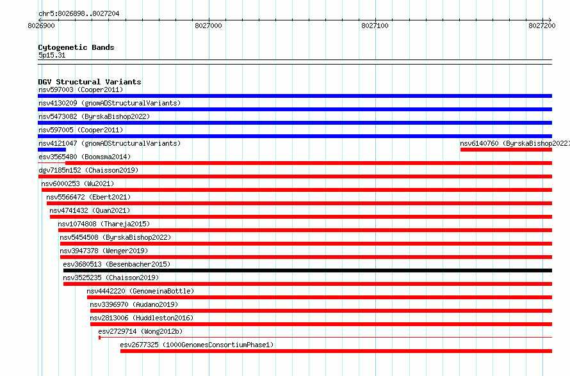Open nsv4130209 (gnomADStructuralVariants) label
The height and width of the screenshot is (376, 570).
[x=110, y=103]
